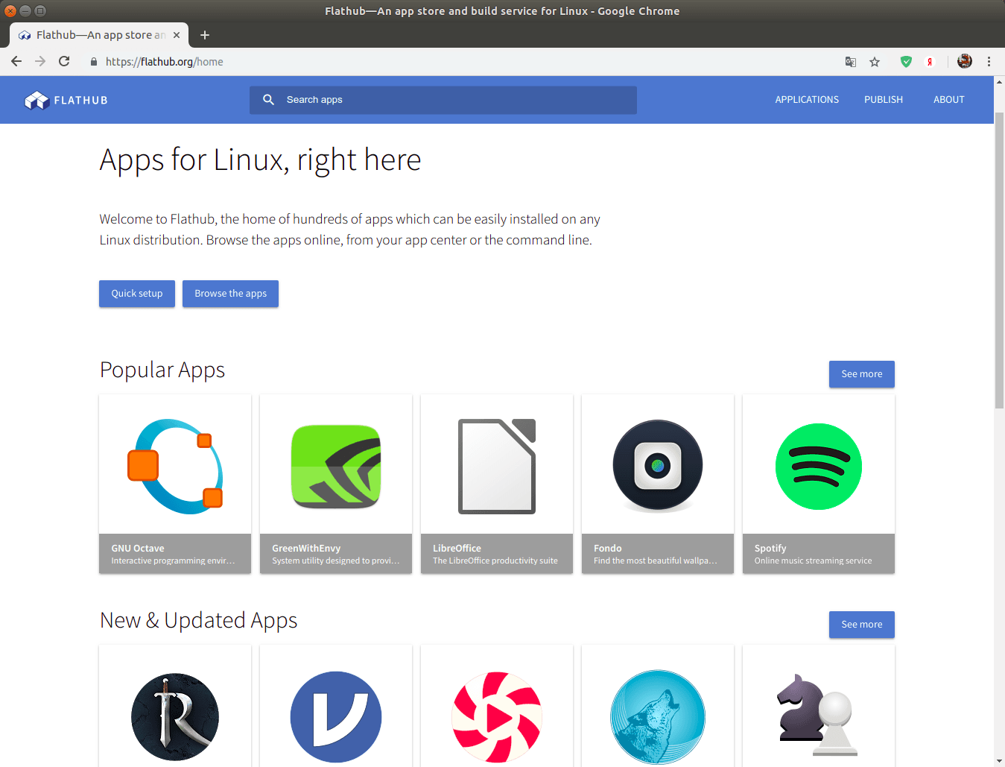Click the search magnifier icon

269,99
